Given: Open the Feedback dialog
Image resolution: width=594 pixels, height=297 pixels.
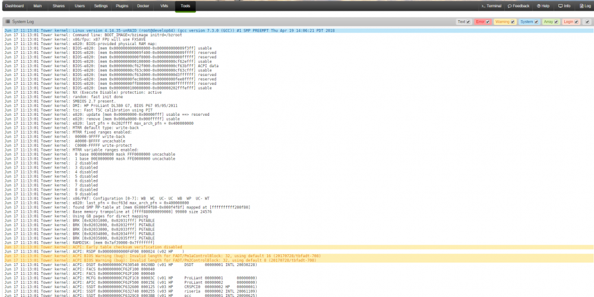Looking at the screenshot, I should (x=519, y=6).
